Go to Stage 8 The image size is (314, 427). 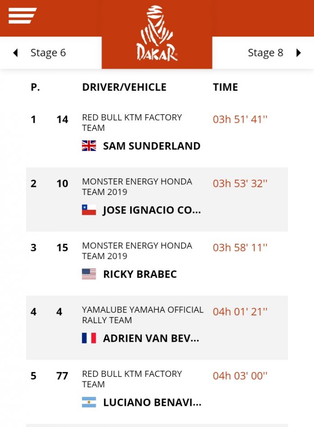[265, 53]
